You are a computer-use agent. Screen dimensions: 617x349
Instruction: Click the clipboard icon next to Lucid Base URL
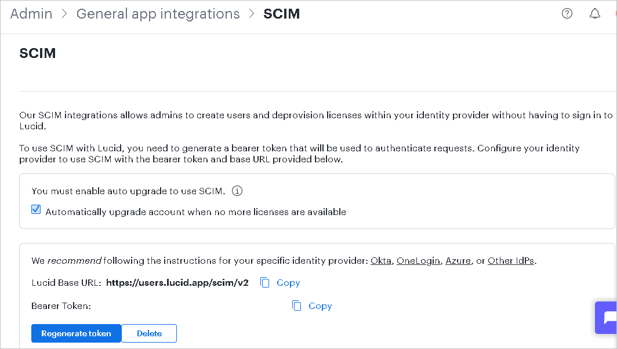click(x=265, y=282)
